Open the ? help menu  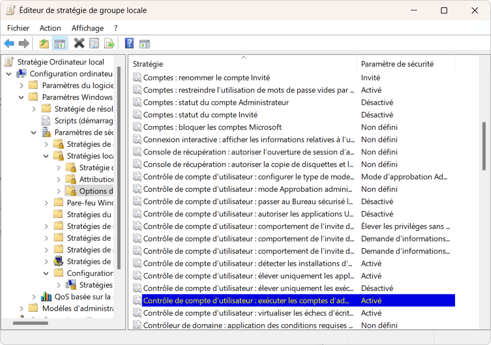[116, 28]
